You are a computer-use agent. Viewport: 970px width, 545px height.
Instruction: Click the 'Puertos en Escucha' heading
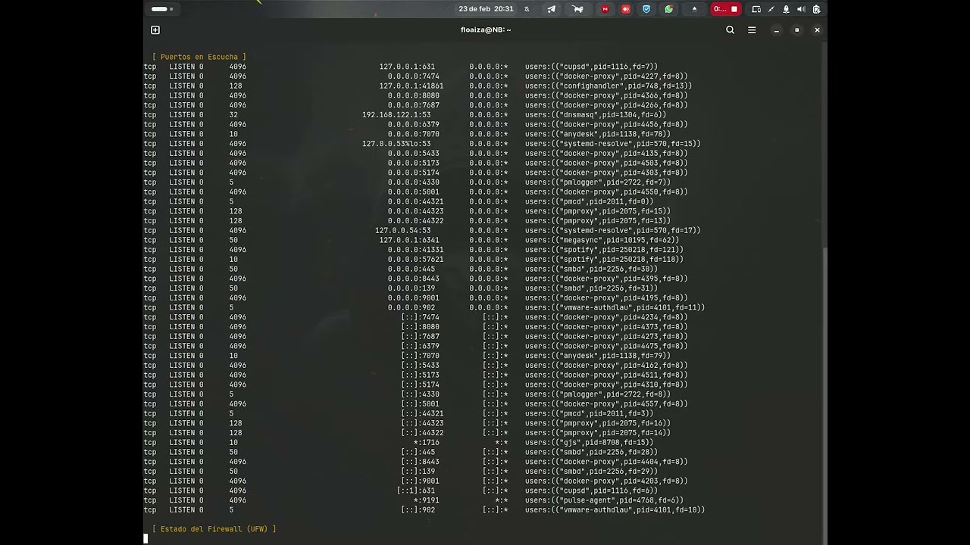[199, 57]
